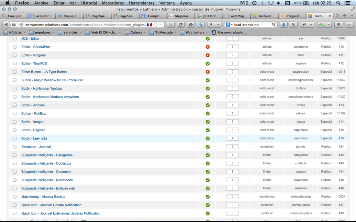This screenshot has height=222, width=356.
Task: Open Button - Magic Window for CB Profile Pro
Action: tap(52, 80)
